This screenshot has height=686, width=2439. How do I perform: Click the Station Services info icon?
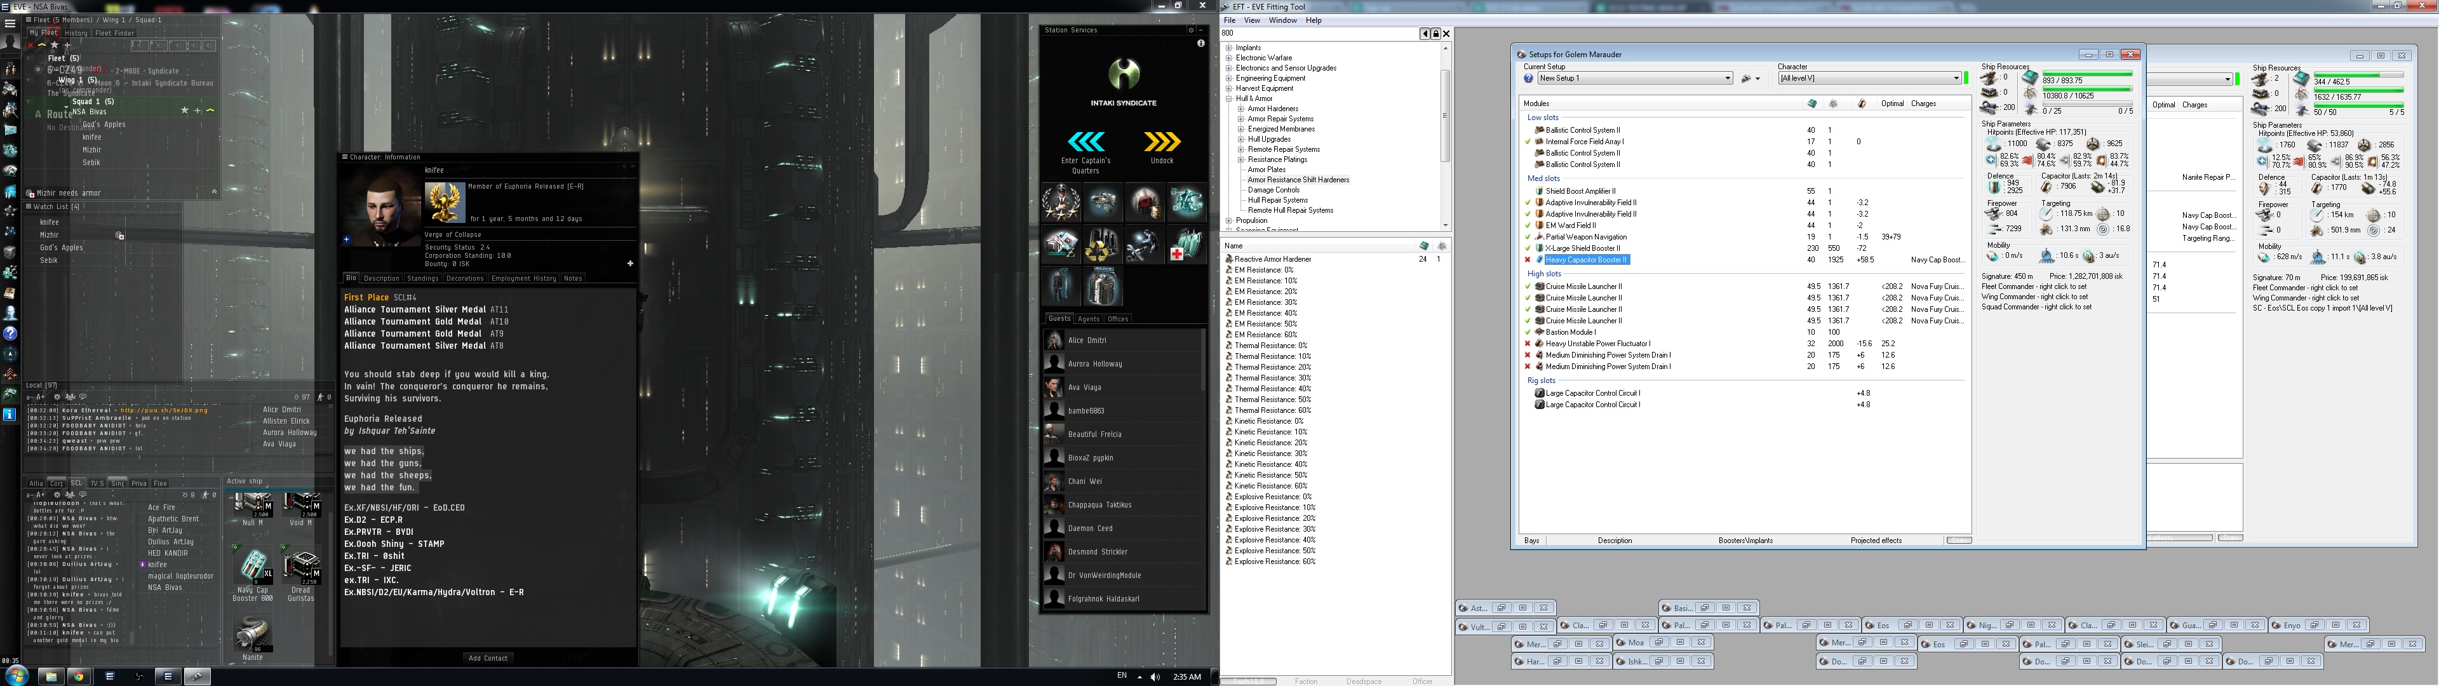1200,44
